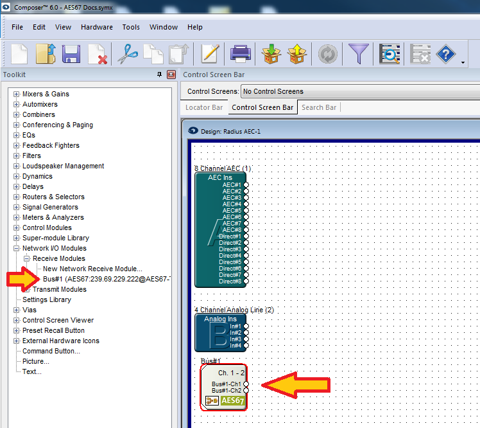480x428 pixels.
Task: Click the magnifier search list icon
Action: point(390,54)
